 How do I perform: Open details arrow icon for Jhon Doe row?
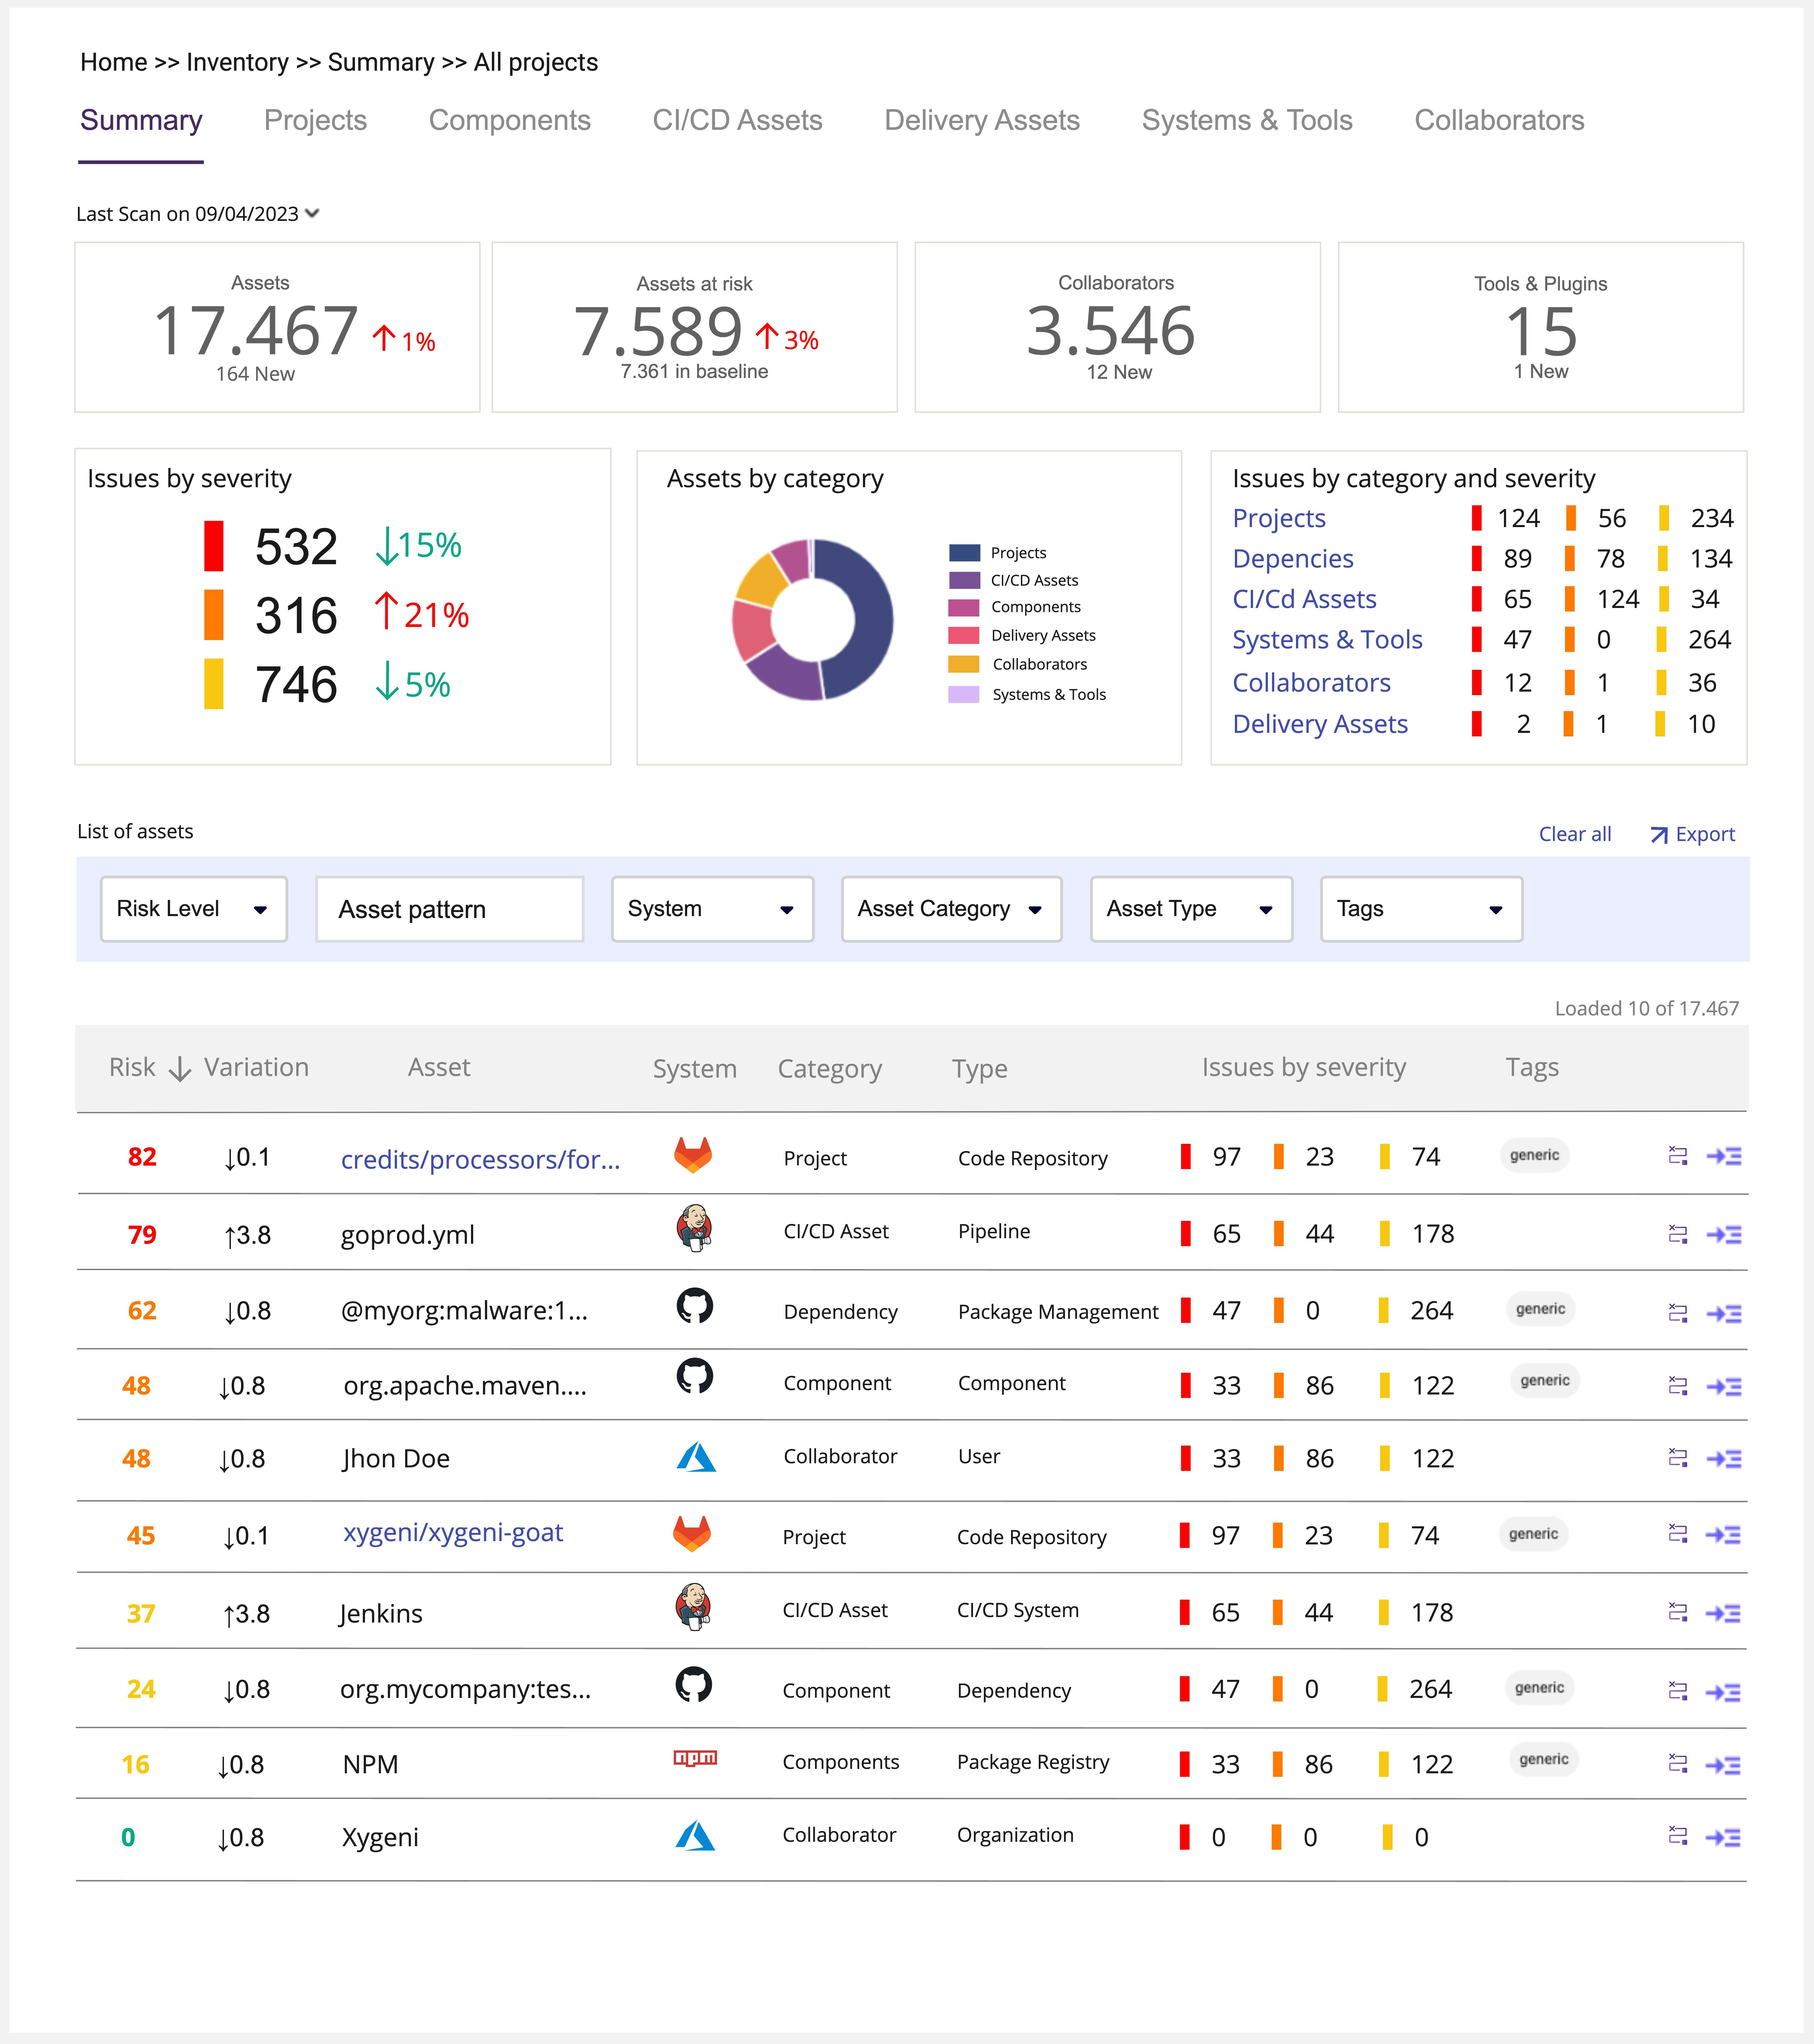point(1724,1459)
